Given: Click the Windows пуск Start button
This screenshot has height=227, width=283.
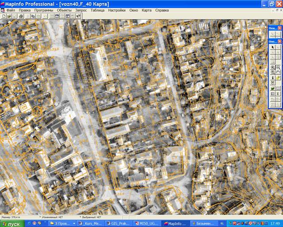Looking at the screenshot, I should [12, 224].
